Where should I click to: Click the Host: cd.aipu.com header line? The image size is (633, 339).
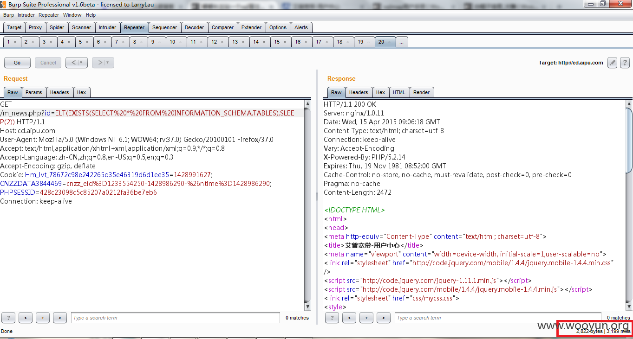point(28,131)
